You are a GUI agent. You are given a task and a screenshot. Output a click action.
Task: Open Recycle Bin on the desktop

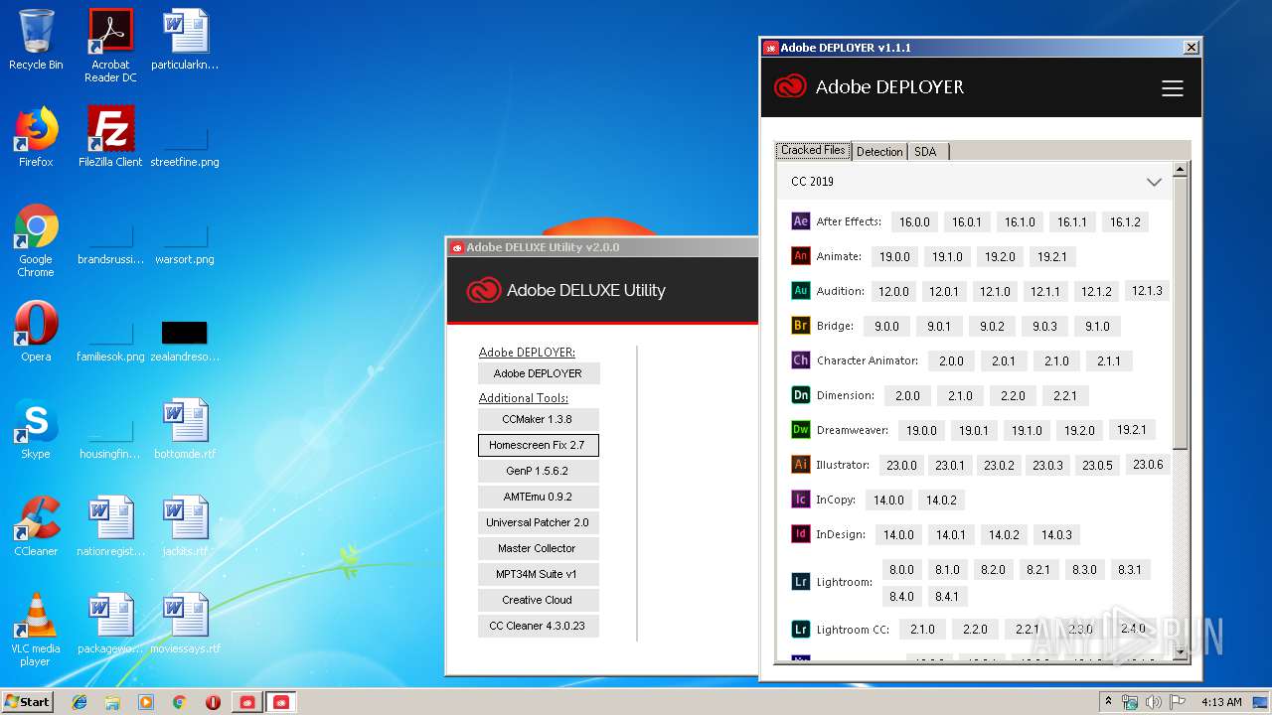(x=36, y=41)
